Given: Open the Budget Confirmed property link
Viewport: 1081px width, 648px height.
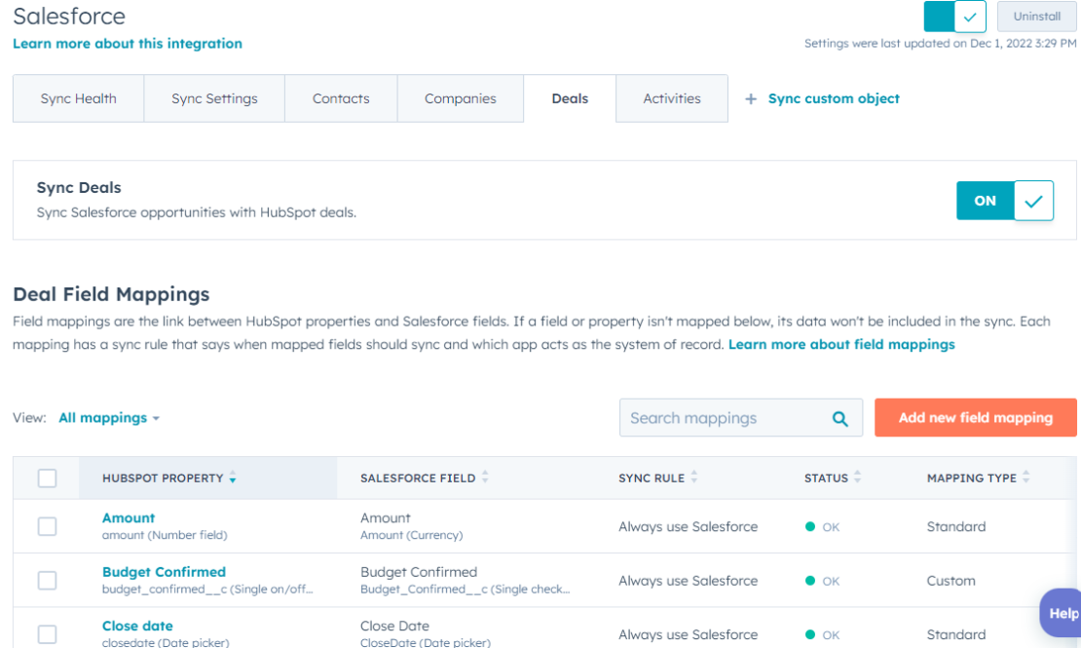Looking at the screenshot, I should pyautogui.click(x=164, y=571).
